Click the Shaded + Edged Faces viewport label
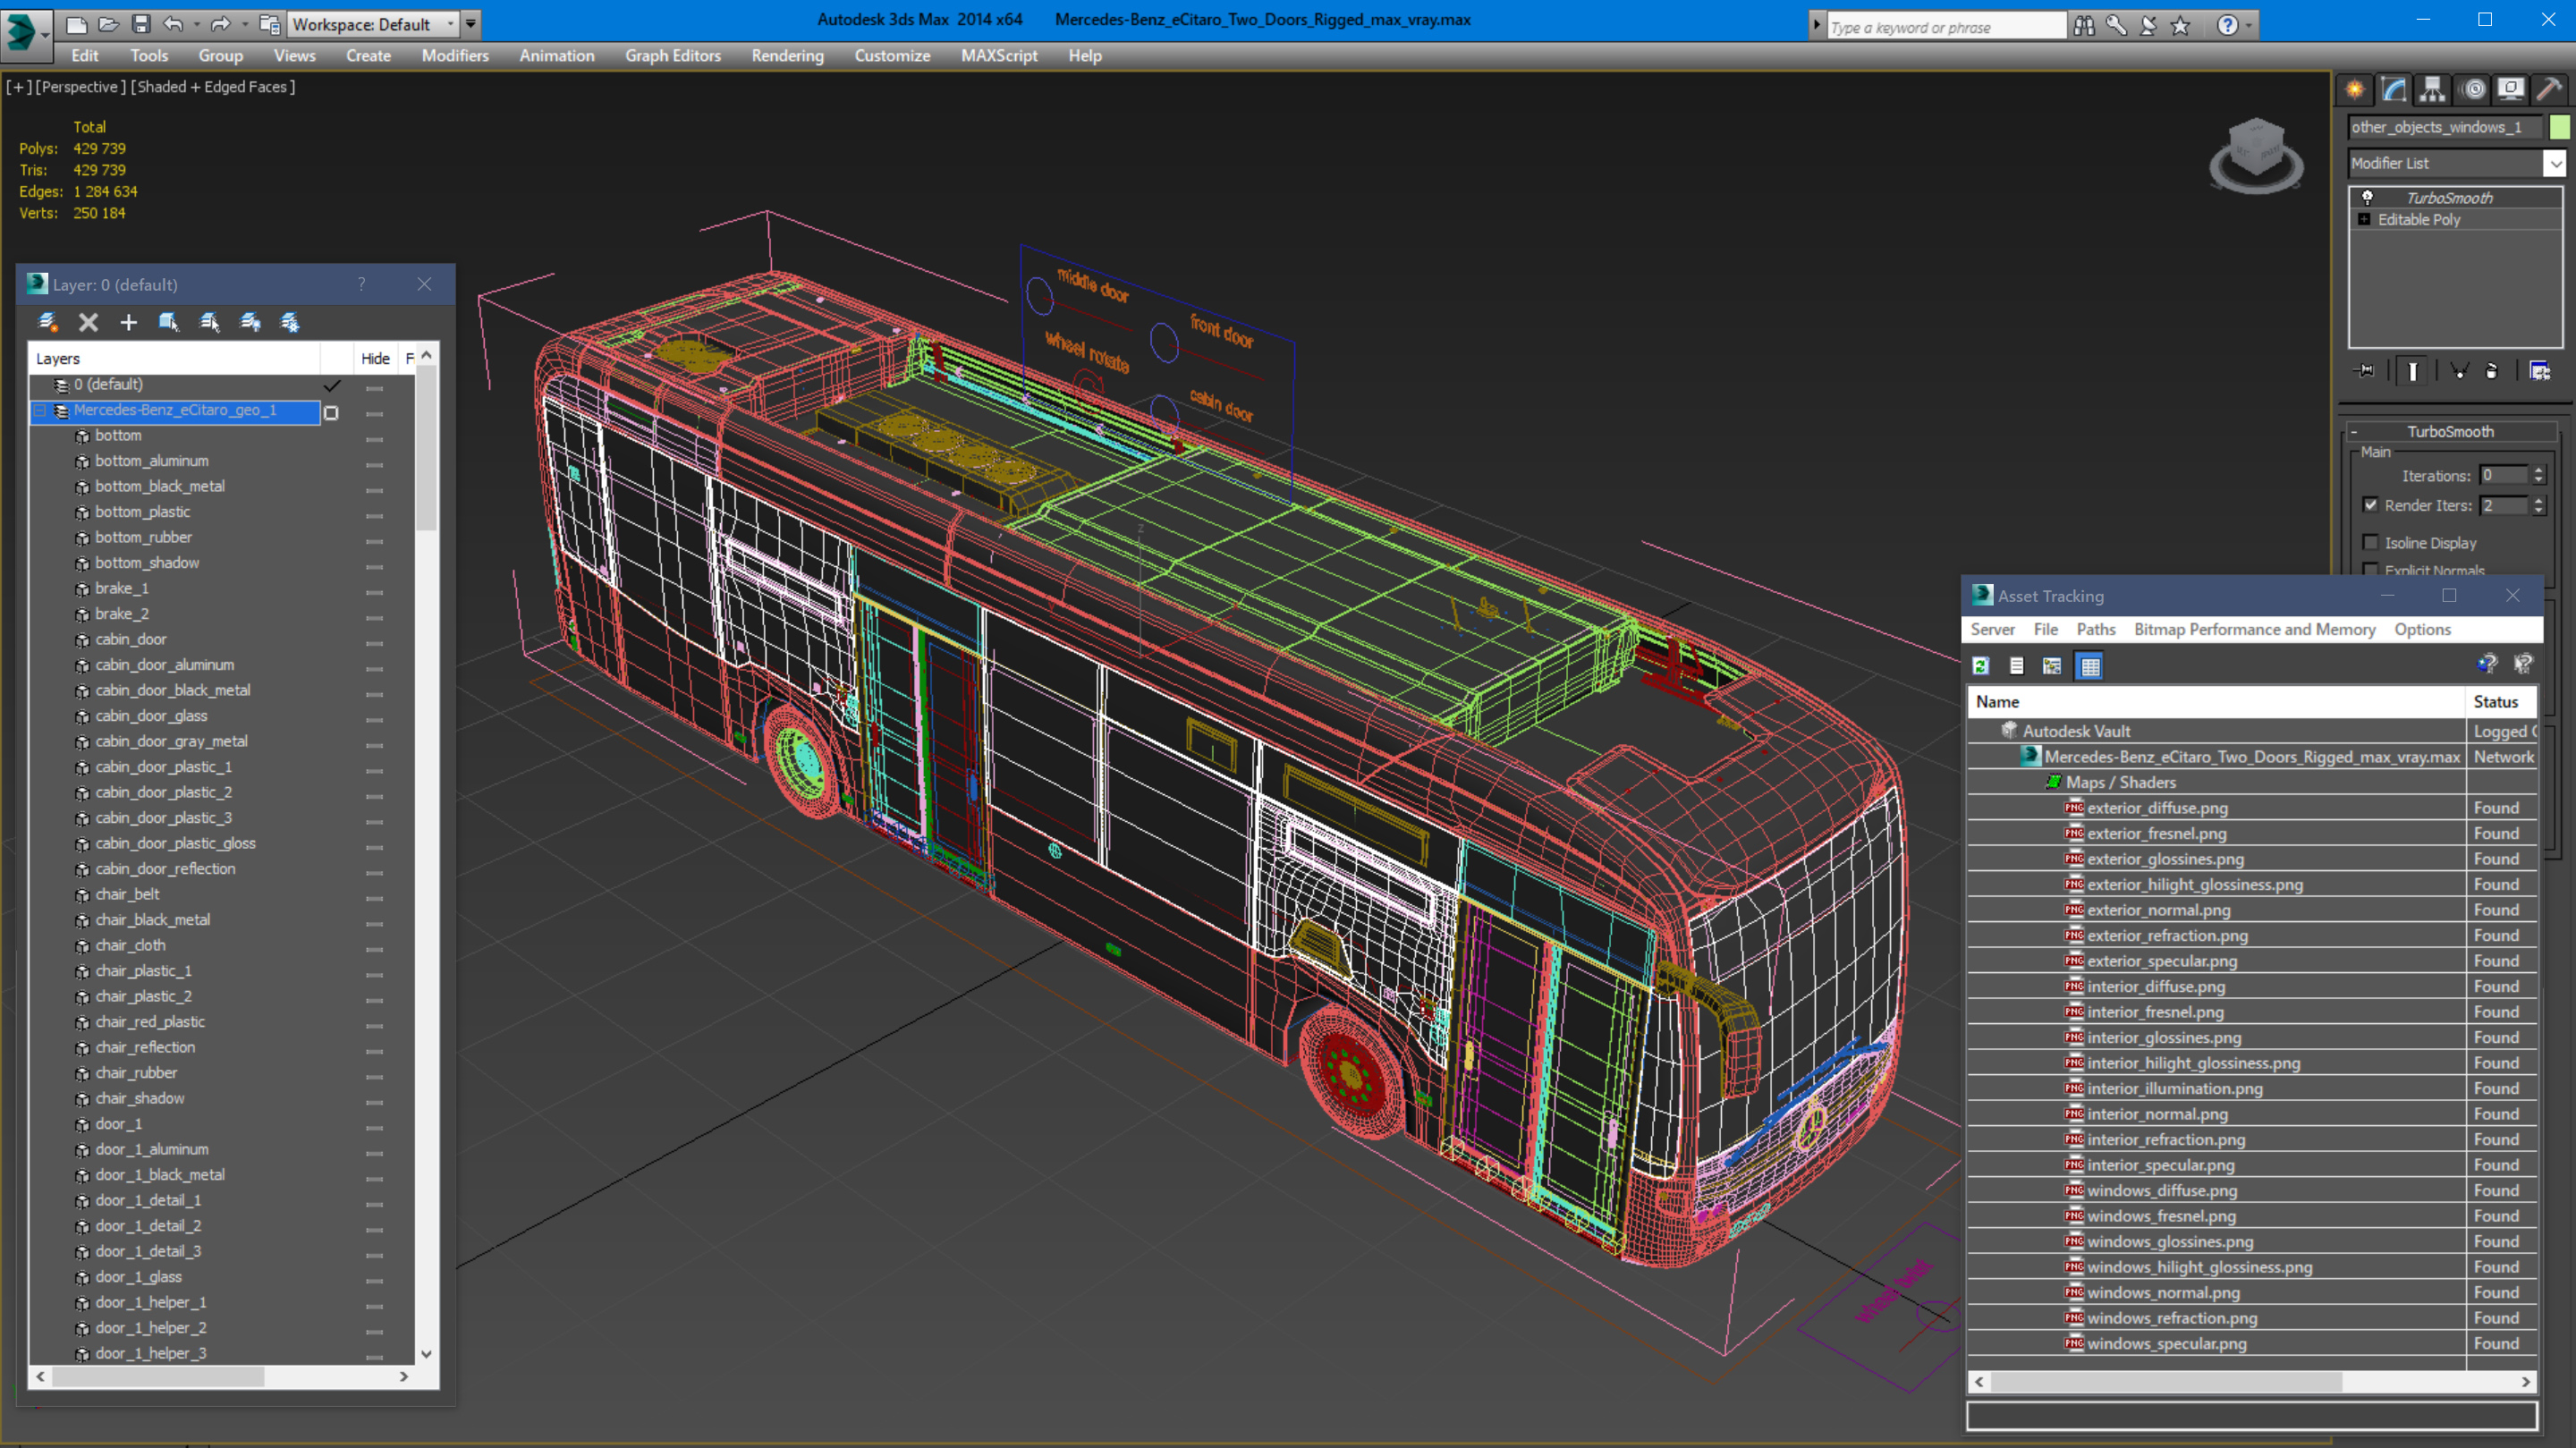 coord(213,87)
